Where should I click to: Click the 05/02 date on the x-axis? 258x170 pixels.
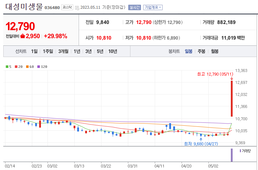[x=213, y=166]
